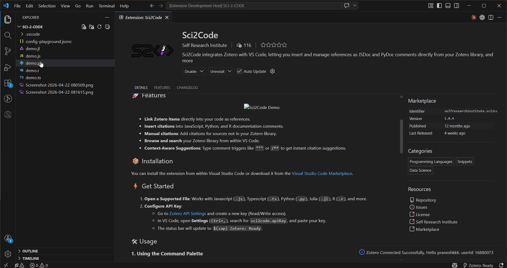Open the Explorer view in activity bar
This screenshot has height=268, width=507.
pos(8,20)
